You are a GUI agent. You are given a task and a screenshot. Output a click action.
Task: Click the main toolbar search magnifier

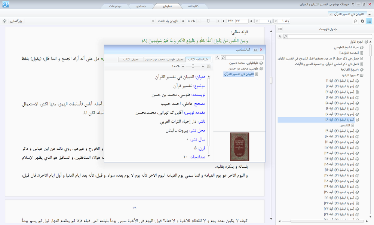pyautogui.click(x=355, y=21)
